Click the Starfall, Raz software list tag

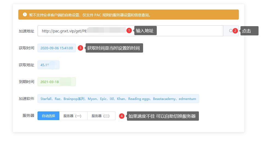click(x=118, y=99)
